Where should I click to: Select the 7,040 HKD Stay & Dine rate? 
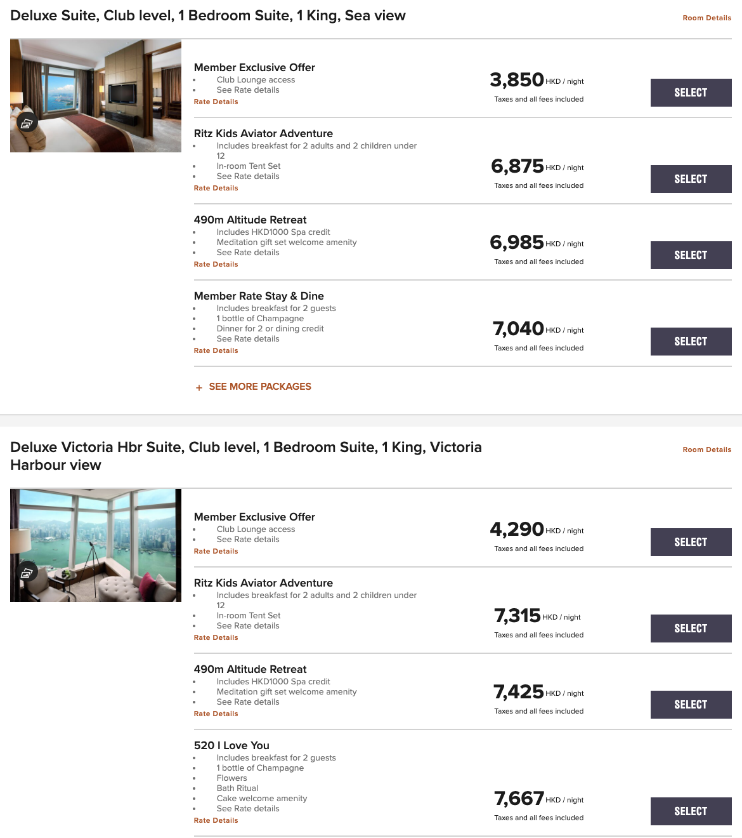click(691, 342)
